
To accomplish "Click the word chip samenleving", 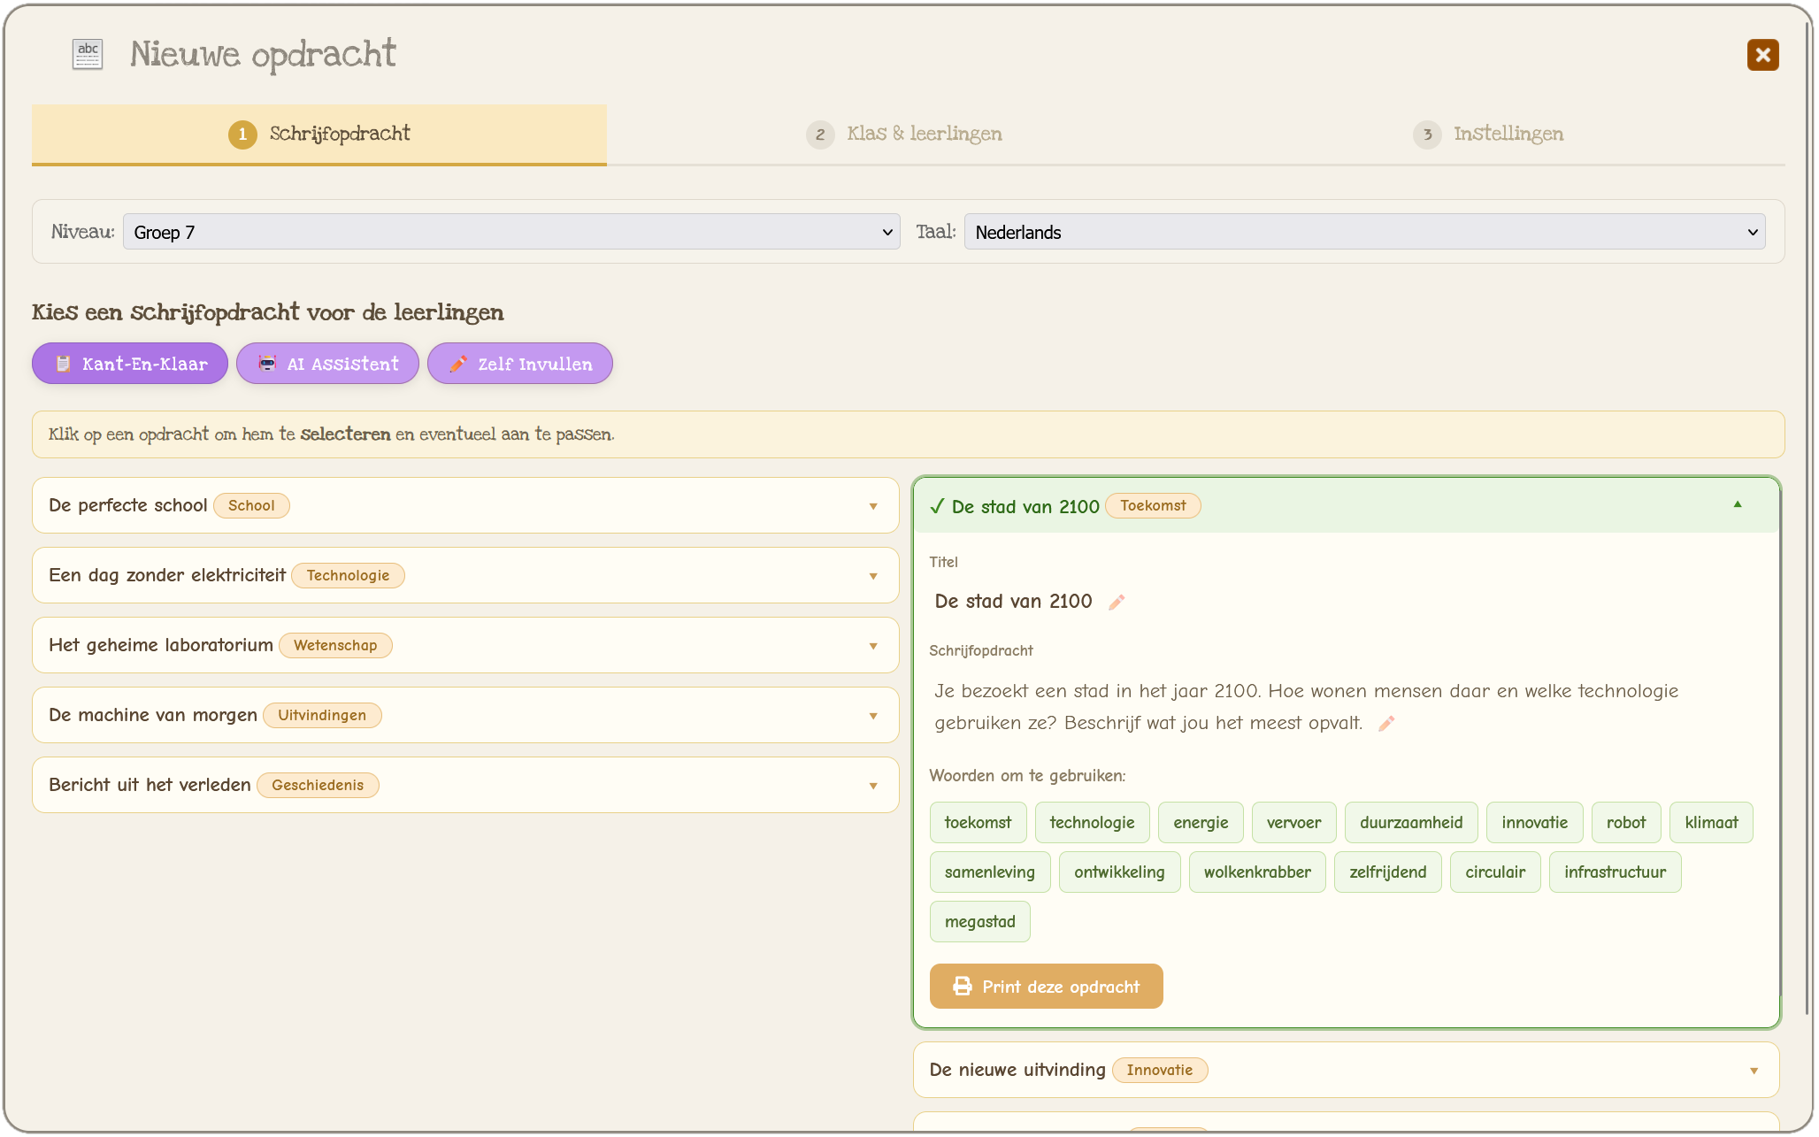I will (989, 872).
